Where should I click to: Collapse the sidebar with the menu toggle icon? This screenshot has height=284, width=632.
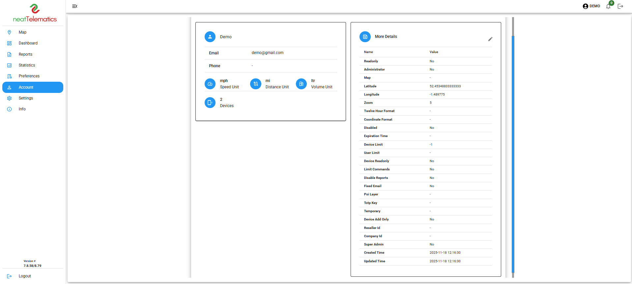point(75,6)
